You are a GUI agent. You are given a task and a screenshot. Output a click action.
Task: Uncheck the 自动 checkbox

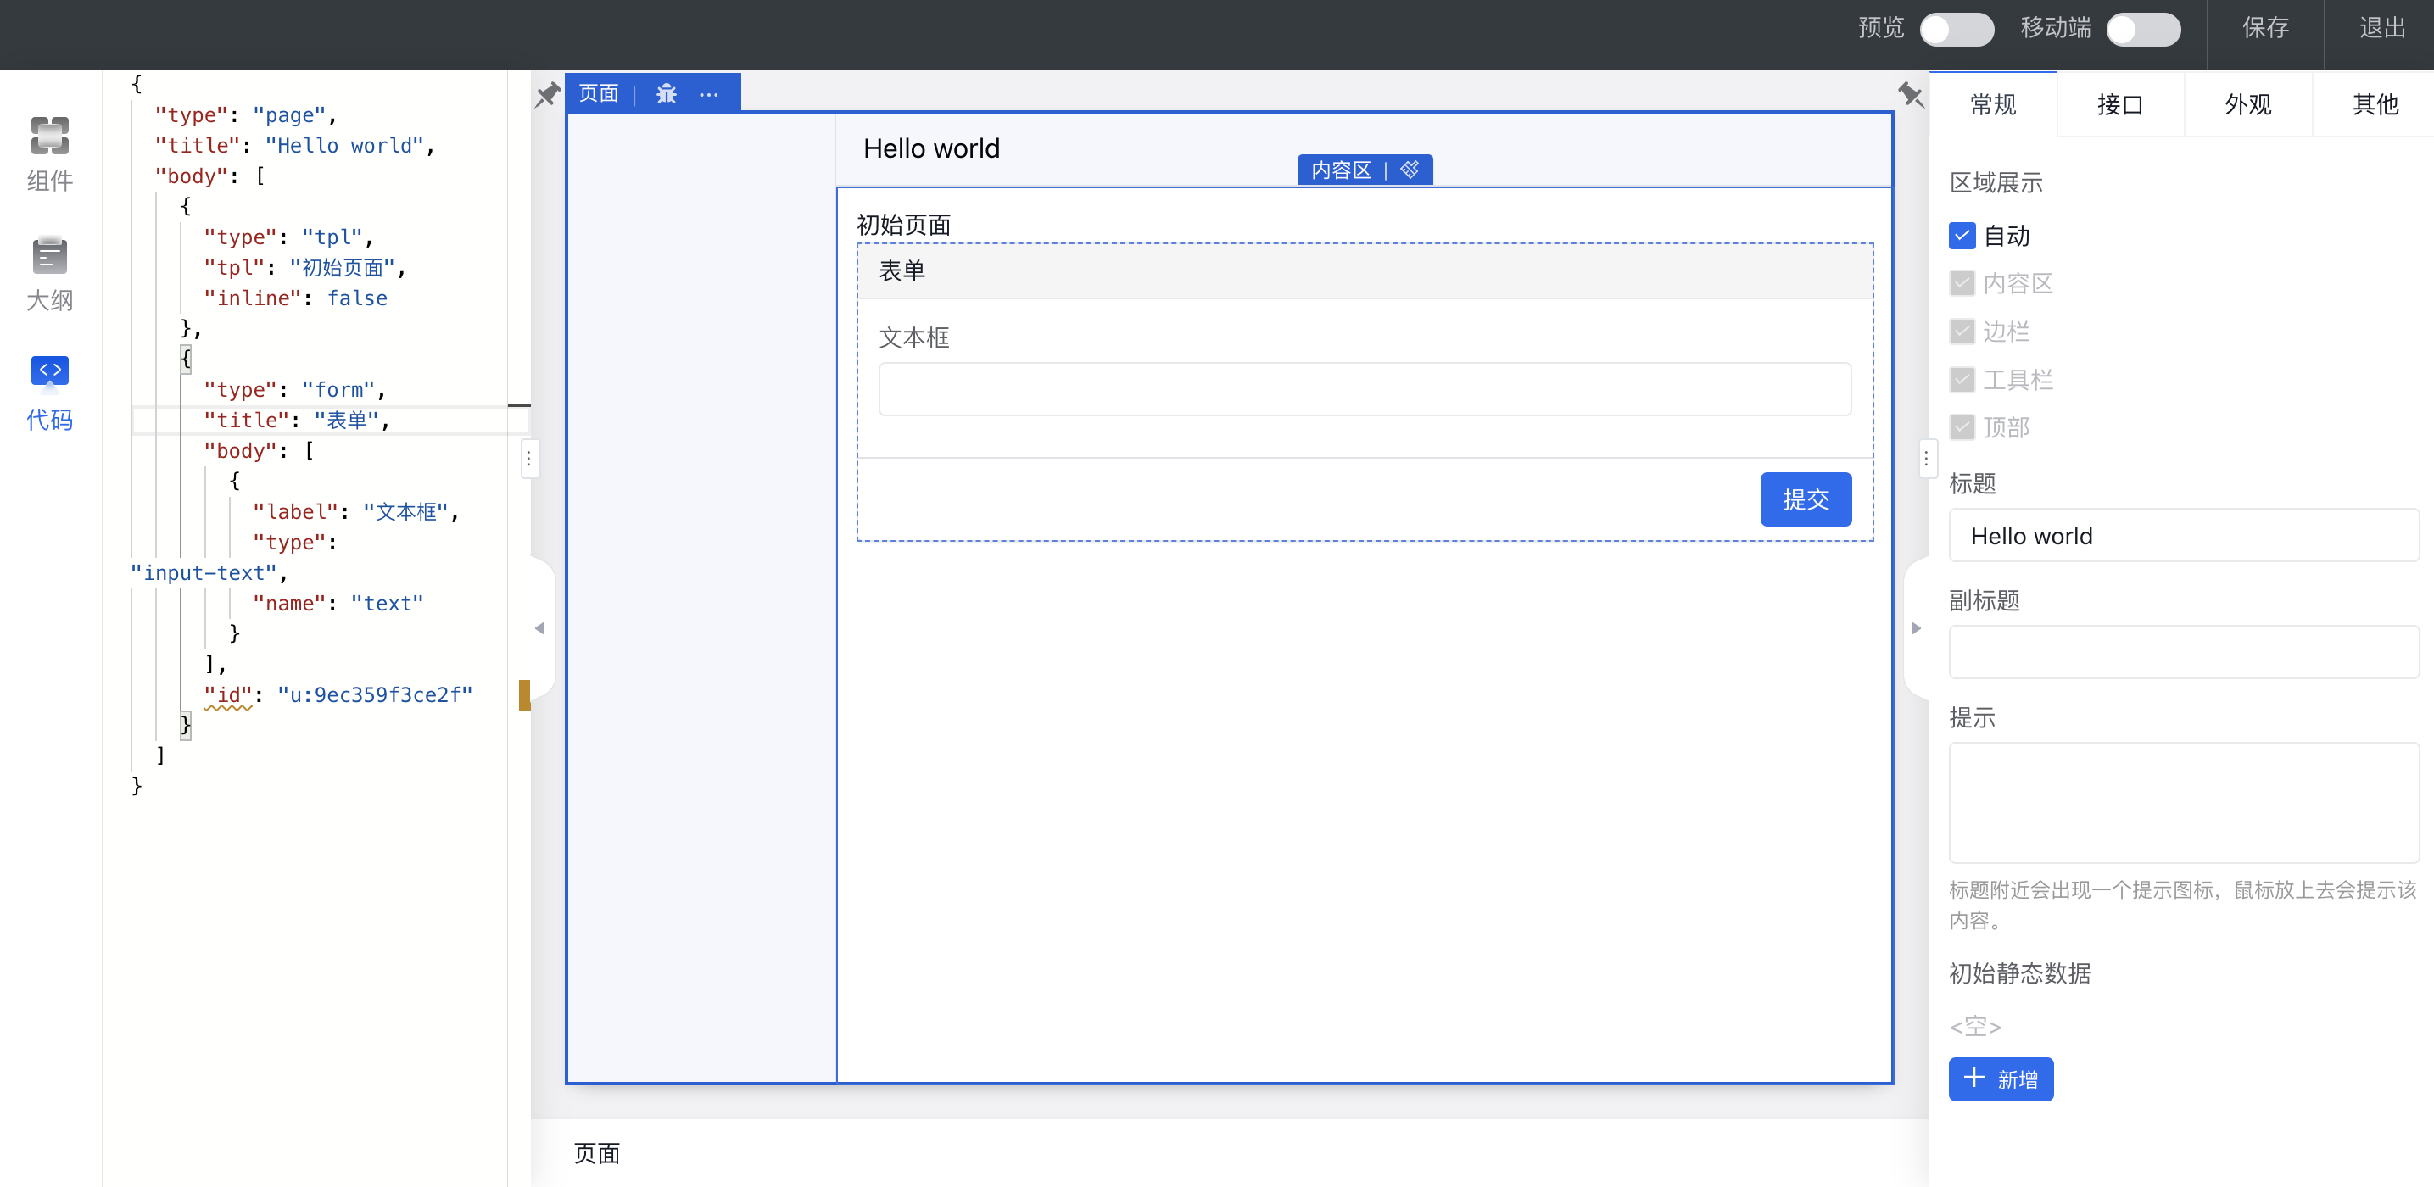[x=1962, y=236]
